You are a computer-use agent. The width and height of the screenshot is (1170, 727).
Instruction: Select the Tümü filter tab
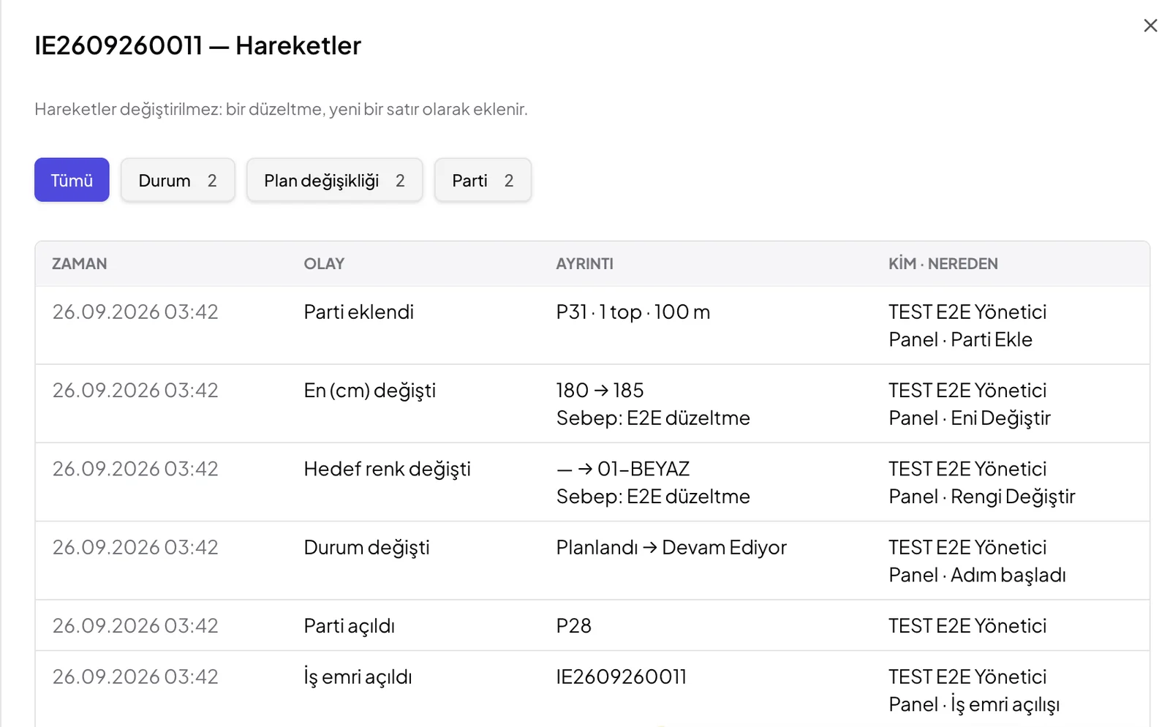[72, 180]
